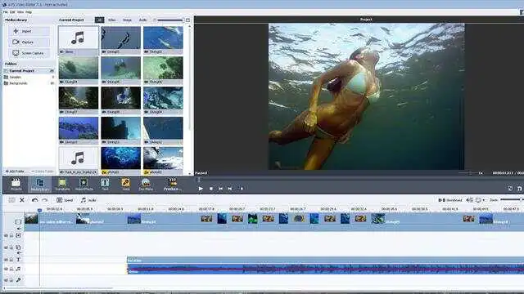Toggle visibility of the text track
Image resolution: width=524 pixels, height=294 pixels.
point(6,260)
